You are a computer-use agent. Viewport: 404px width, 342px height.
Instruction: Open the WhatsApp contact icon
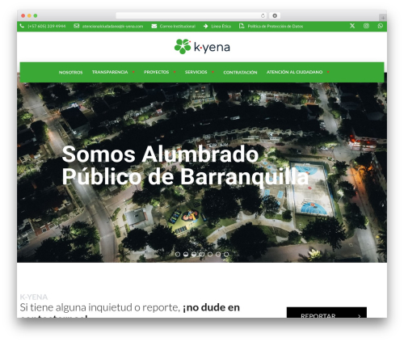(381, 26)
